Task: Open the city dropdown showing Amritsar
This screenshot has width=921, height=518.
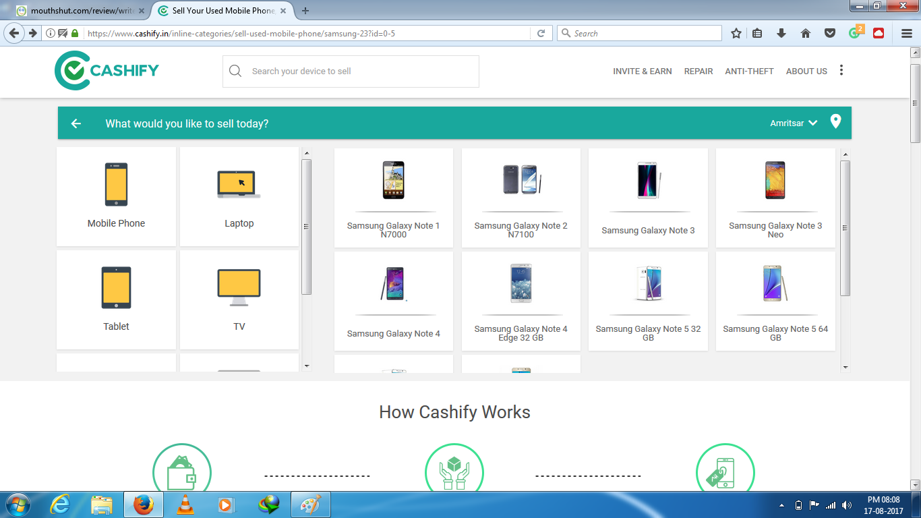Action: tap(794, 123)
